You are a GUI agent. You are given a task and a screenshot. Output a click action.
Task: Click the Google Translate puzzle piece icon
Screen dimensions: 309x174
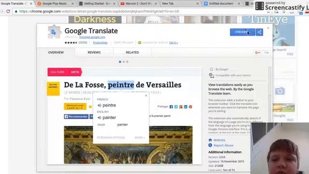[x=54, y=32]
